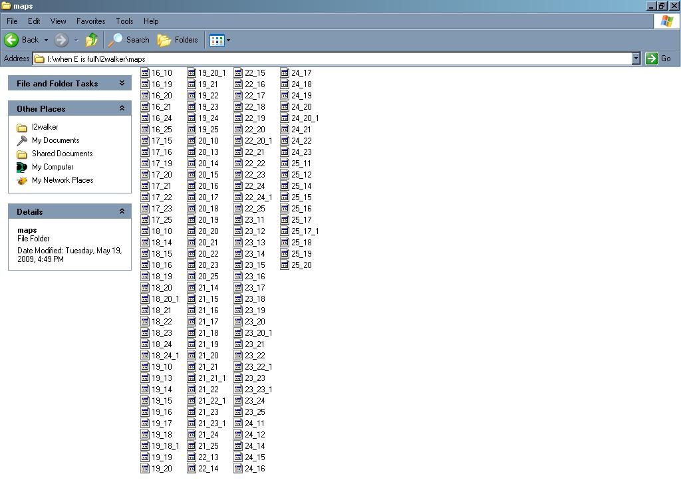Viewport: 681px width, 490px height.
Task: Select the file icon for 22_20_1
Action: point(238,140)
